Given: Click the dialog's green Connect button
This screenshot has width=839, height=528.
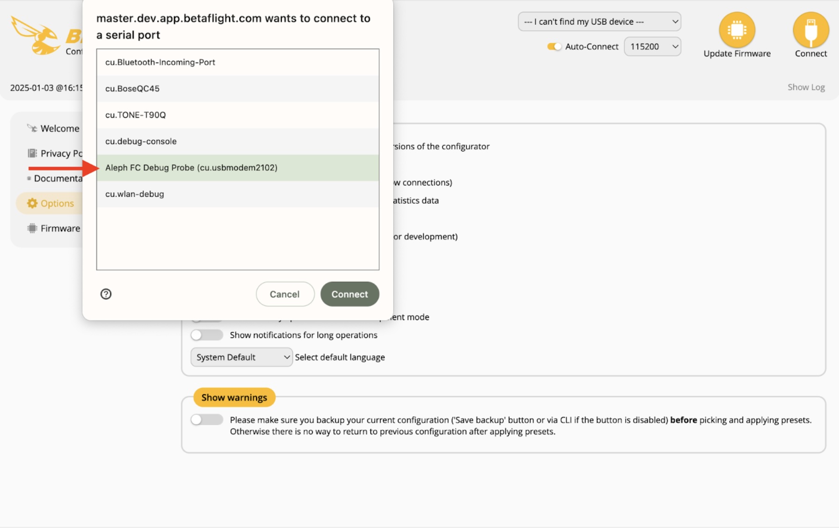Looking at the screenshot, I should [x=349, y=294].
